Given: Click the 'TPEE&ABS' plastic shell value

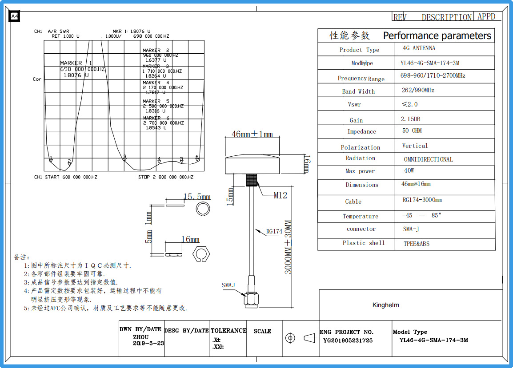Looking at the screenshot, I should 417,244.
